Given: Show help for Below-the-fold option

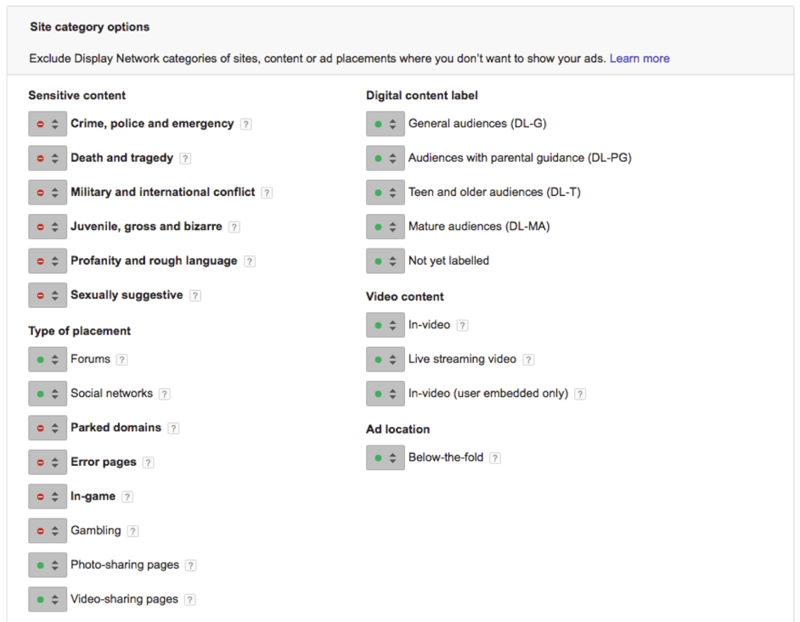Looking at the screenshot, I should point(495,458).
